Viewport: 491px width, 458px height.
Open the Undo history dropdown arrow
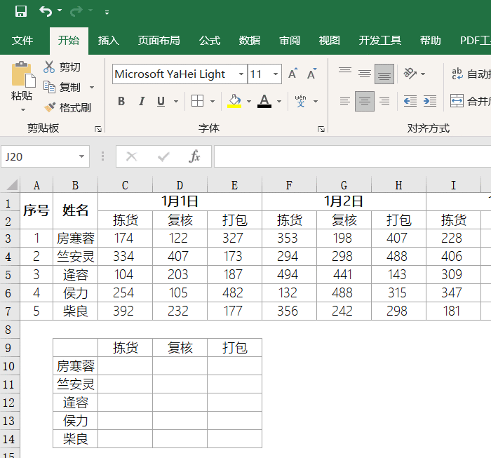(x=60, y=11)
